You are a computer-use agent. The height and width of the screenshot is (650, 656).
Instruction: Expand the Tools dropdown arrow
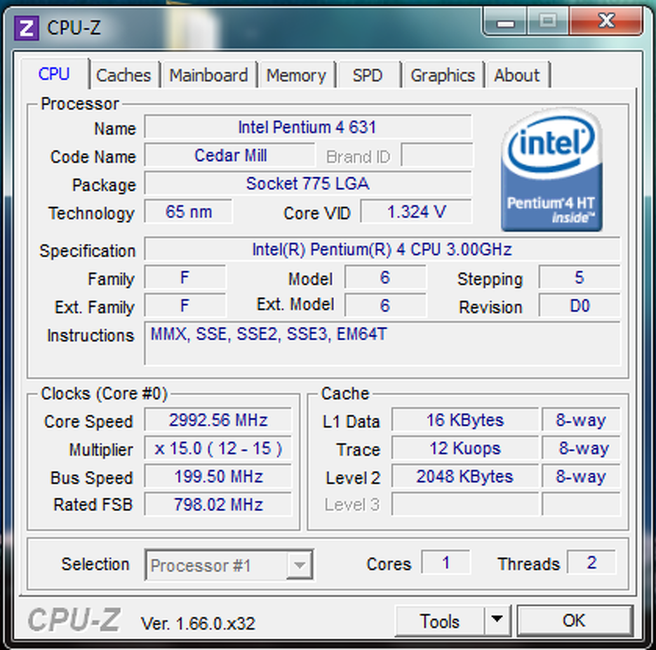(x=497, y=620)
